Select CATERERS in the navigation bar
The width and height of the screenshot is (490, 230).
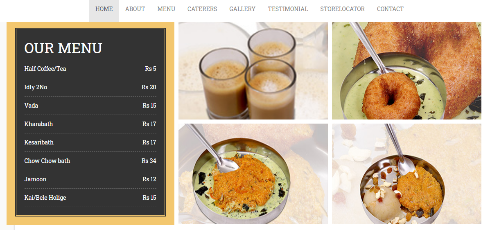202,9
